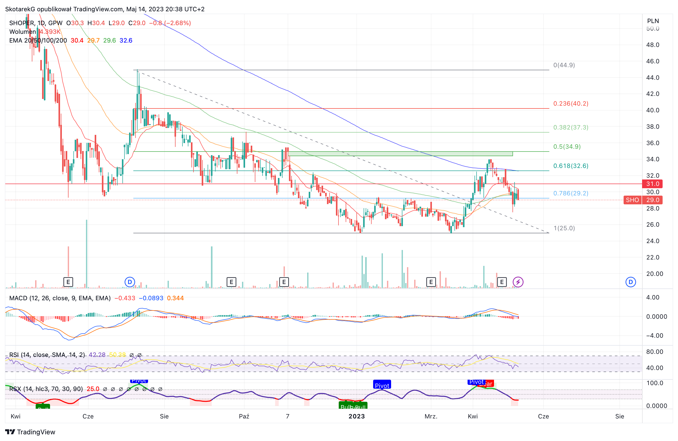Image resolution: width=678 pixels, height=441 pixels.
Task: Click the RSI (14, close, SMA, 14, 2) legend
Action: click(x=47, y=355)
